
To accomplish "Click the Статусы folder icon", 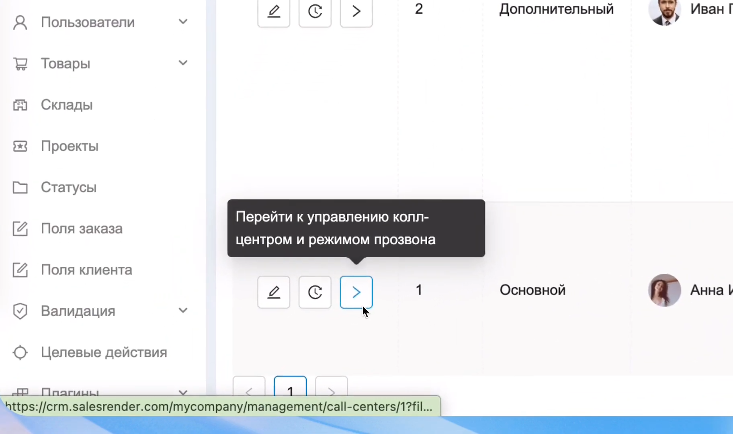I will click(x=20, y=187).
